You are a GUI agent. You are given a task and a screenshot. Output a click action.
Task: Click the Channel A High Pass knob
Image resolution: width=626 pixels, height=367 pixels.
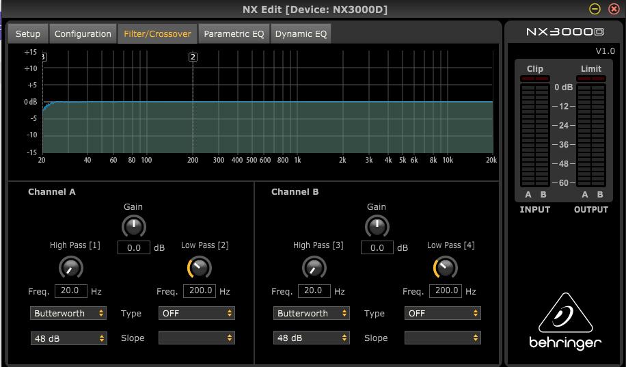[x=70, y=267]
